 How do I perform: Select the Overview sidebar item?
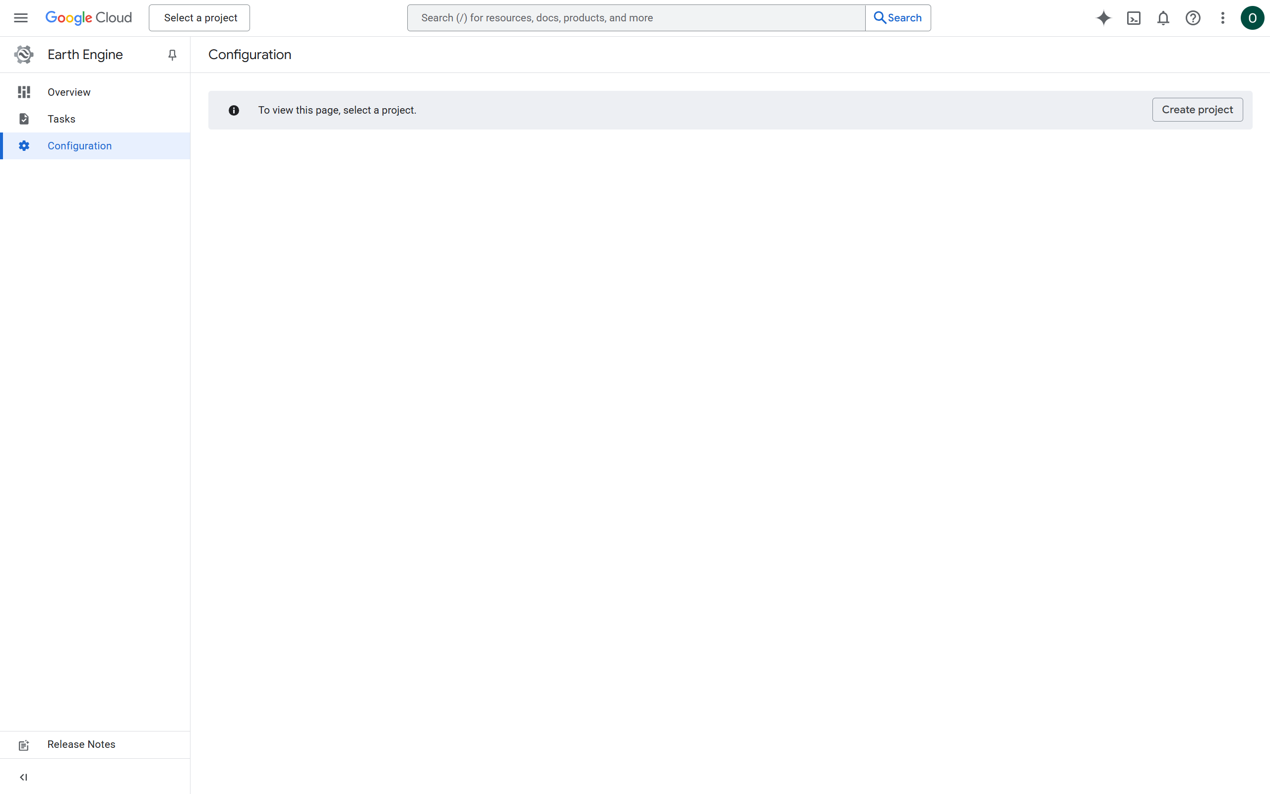point(69,92)
